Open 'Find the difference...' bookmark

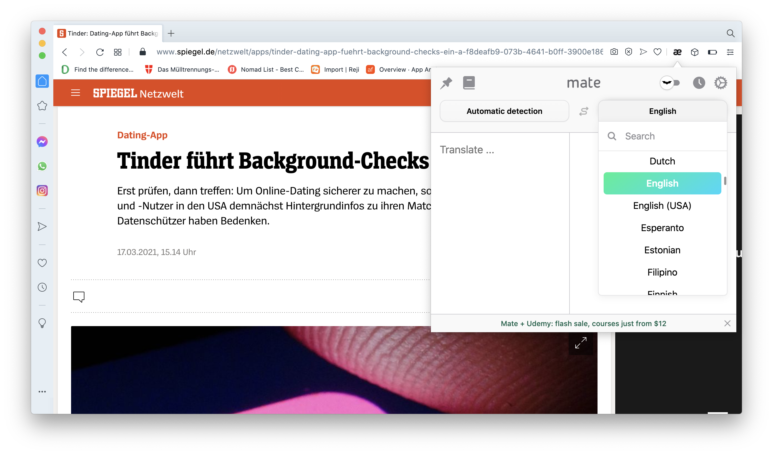pos(98,70)
